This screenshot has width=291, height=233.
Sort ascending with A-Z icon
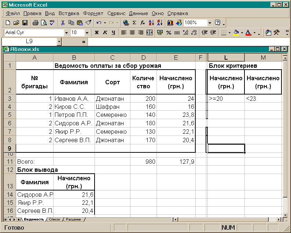[151, 23]
